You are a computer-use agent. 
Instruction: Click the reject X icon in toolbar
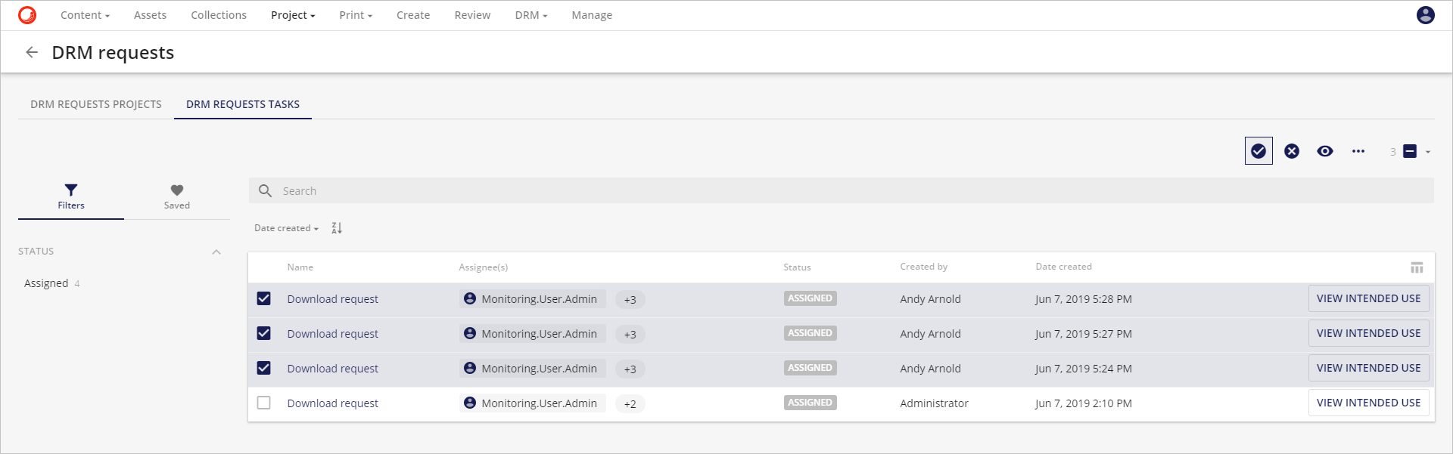(x=1292, y=151)
